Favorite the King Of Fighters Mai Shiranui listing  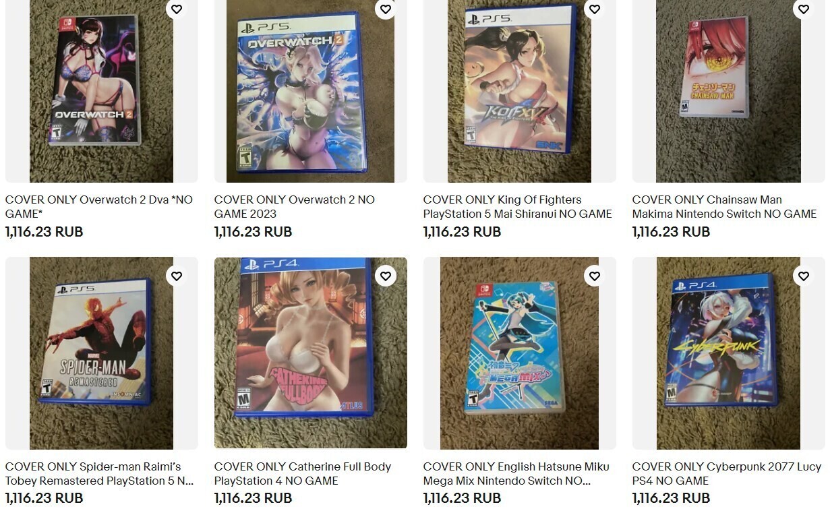(595, 9)
